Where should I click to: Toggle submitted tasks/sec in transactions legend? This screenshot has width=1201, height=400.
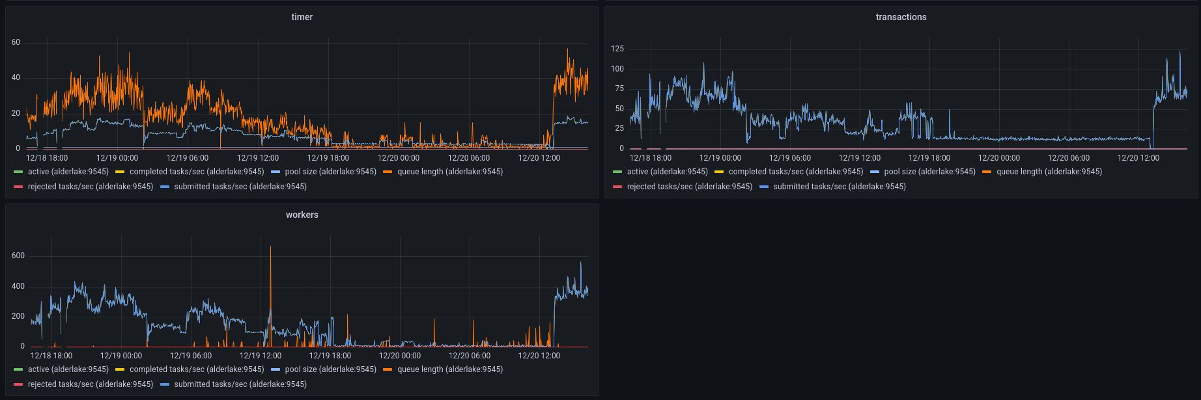tap(840, 187)
